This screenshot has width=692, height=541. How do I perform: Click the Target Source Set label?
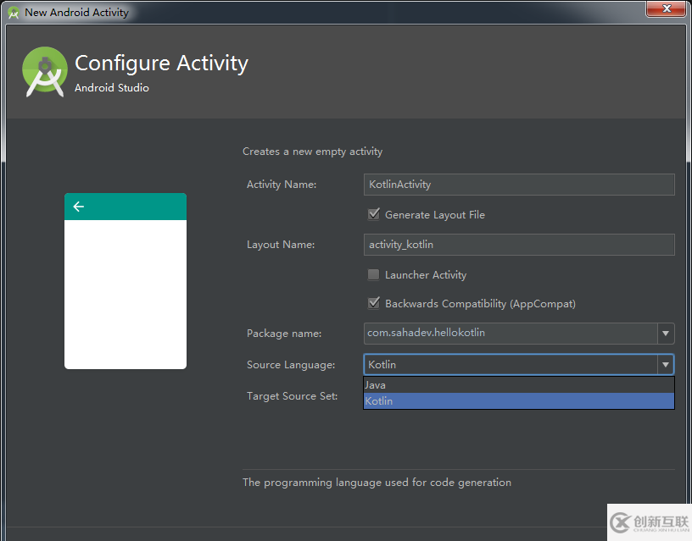click(293, 396)
